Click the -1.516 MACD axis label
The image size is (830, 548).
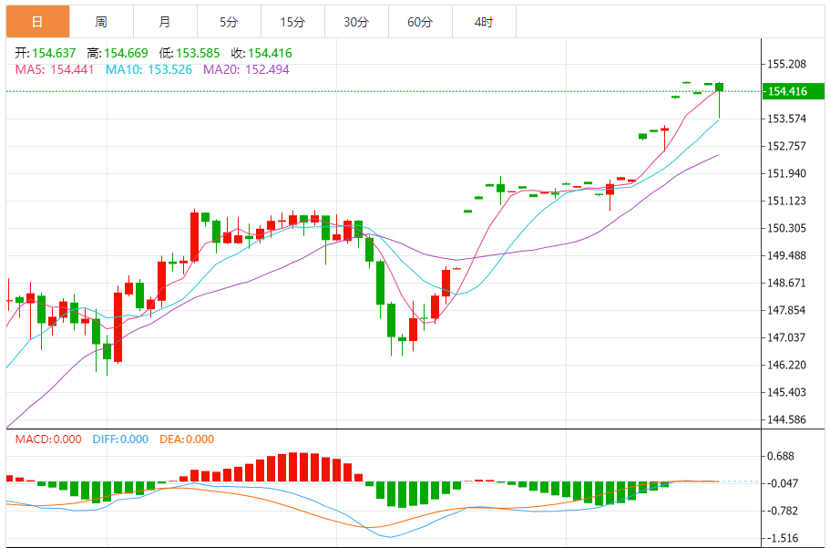783,539
